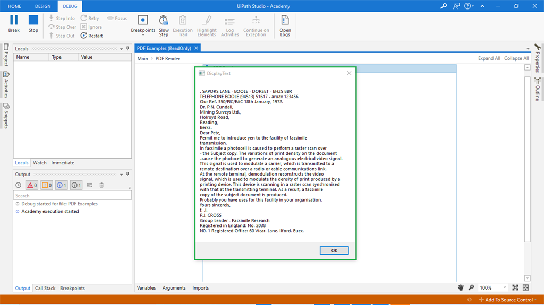Pin the Output panel
The image size is (544, 305).
pyautogui.click(x=127, y=174)
